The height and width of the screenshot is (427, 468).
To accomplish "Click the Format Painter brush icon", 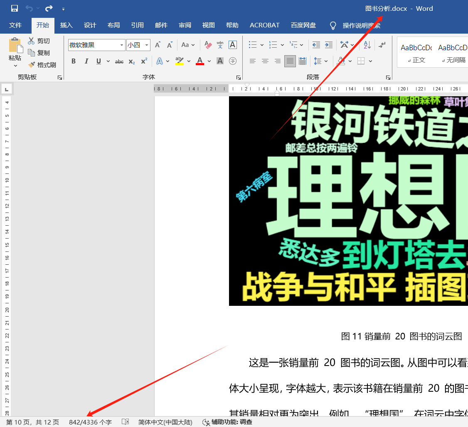I will [x=32, y=65].
